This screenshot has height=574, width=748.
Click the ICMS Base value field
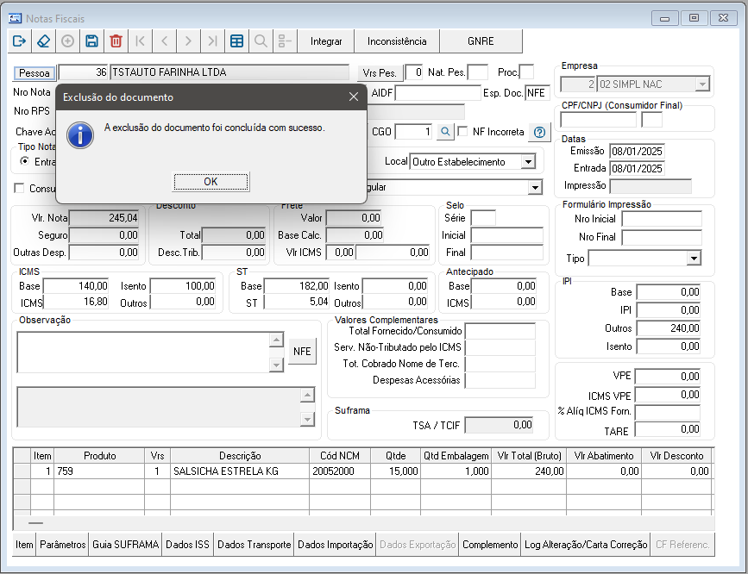click(76, 286)
